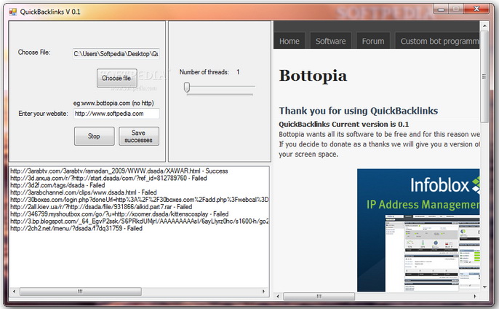Open the Forum tab in Bottopia page
The image size is (499, 309).
click(373, 41)
